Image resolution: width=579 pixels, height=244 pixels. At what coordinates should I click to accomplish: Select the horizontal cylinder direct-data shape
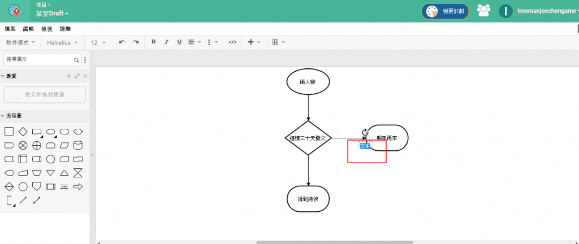tap(37, 159)
